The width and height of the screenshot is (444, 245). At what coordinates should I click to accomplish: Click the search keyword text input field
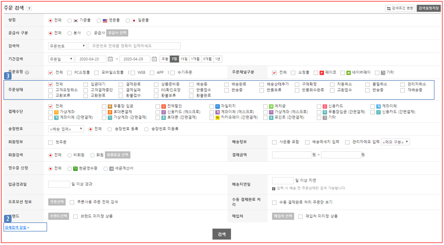point(134,46)
